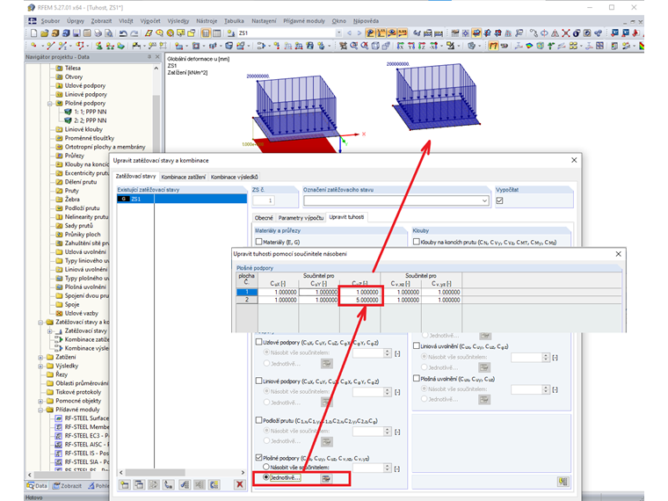Click horizontal scrollbar under load case list

click(x=182, y=473)
